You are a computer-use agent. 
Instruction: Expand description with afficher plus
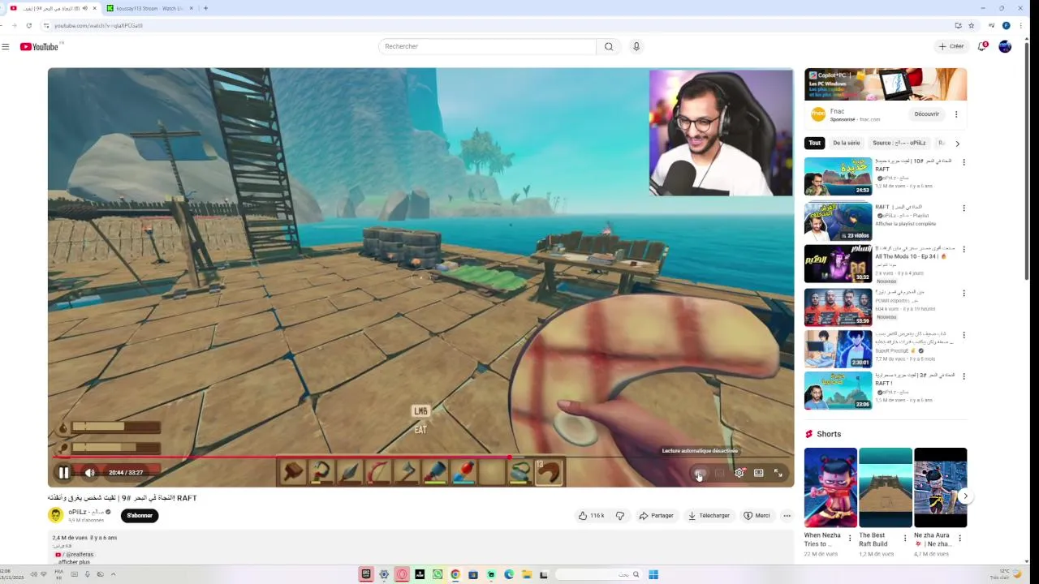tap(74, 562)
